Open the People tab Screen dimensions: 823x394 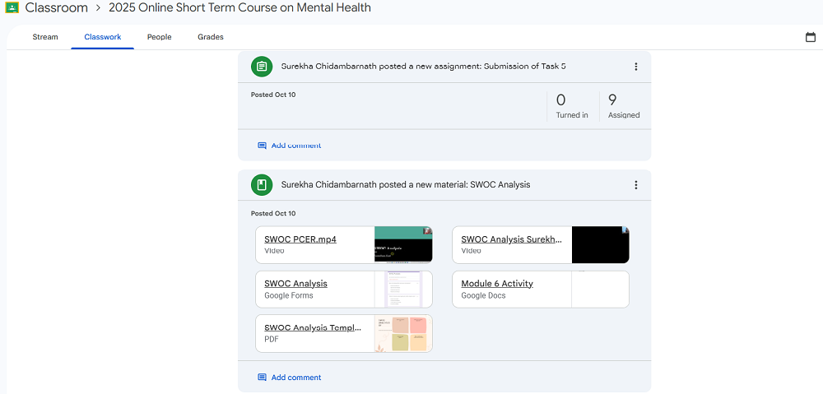coord(159,37)
